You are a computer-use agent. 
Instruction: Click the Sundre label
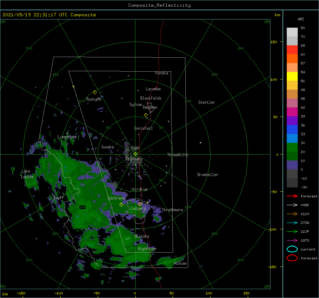pos(107,147)
